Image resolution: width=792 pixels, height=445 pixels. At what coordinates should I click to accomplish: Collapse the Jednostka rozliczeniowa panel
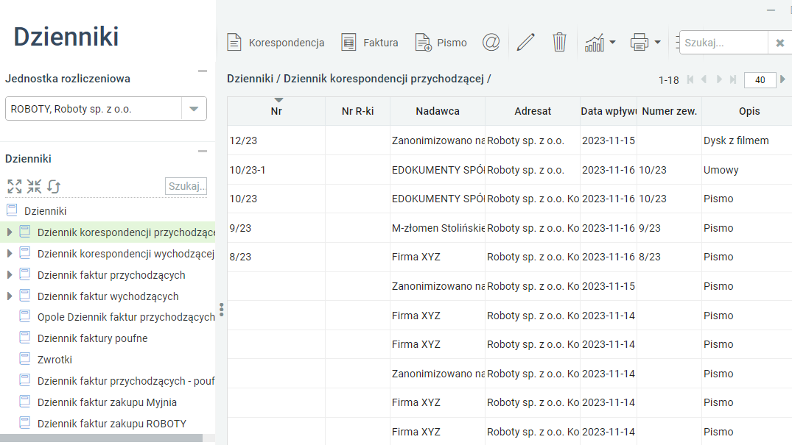pyautogui.click(x=203, y=71)
